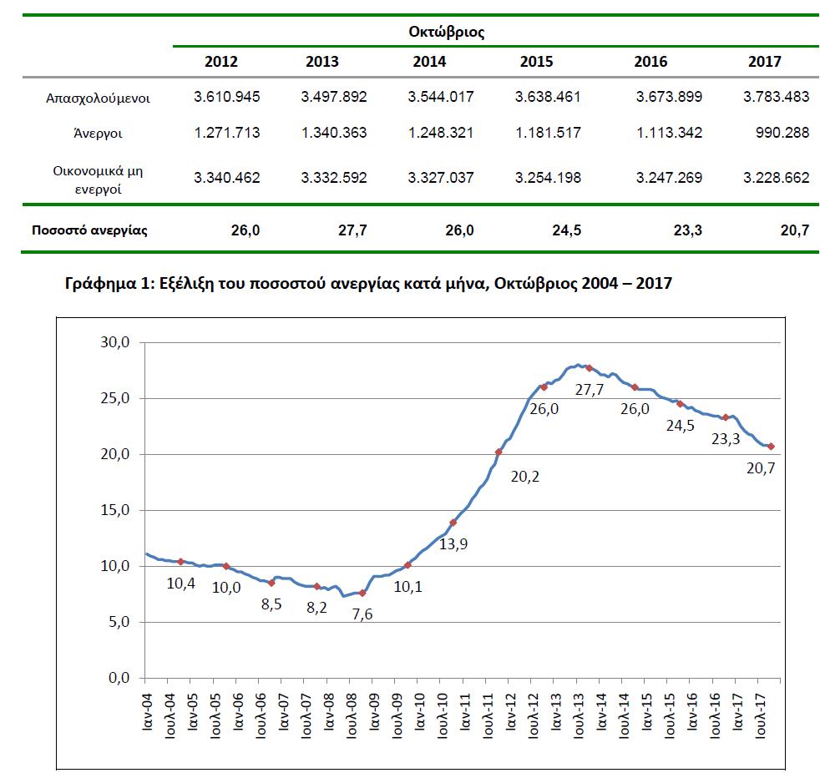
Task: Click the 'Ιουλ-17' x-axis label
Action: coord(760,715)
